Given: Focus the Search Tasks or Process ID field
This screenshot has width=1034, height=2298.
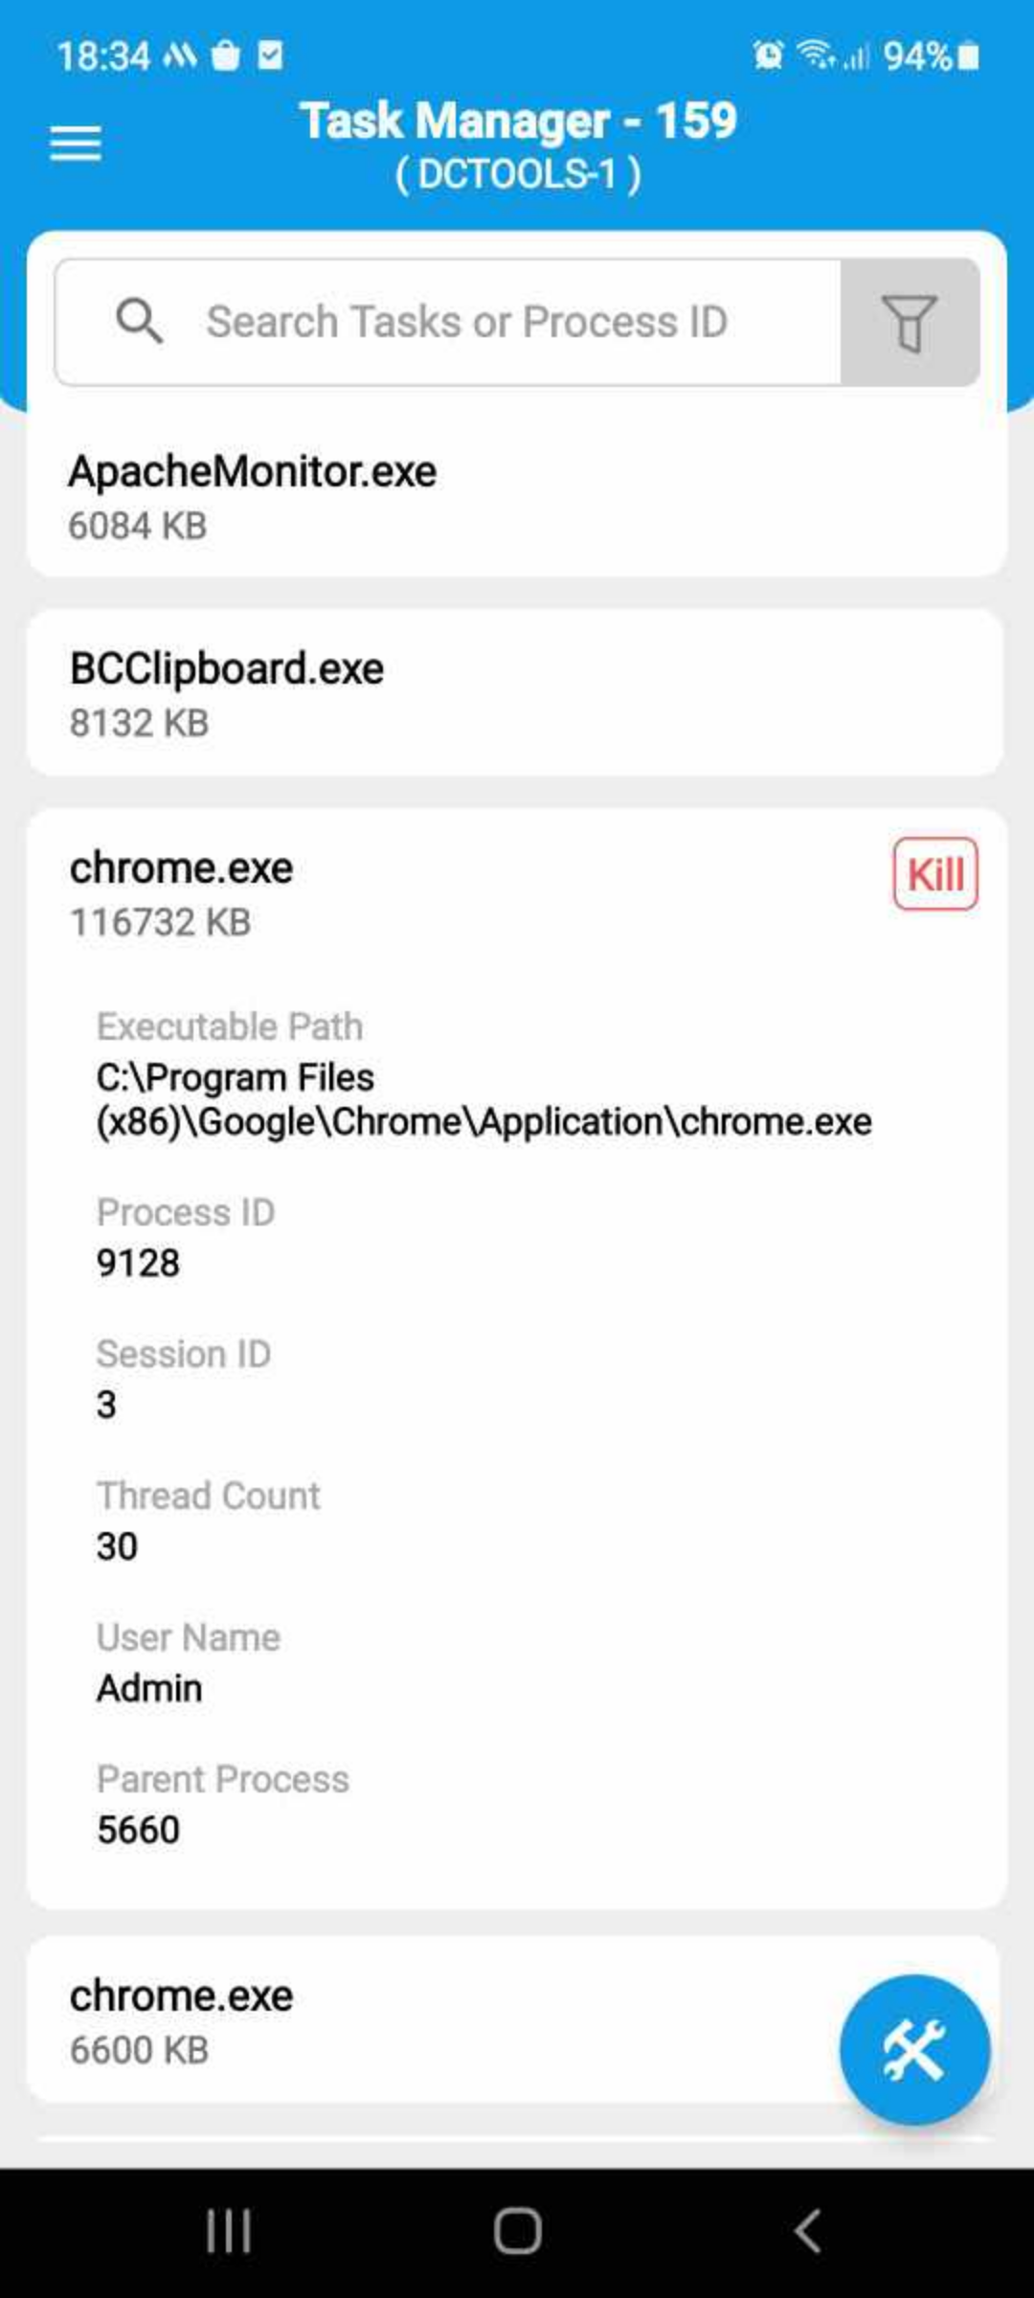Looking at the screenshot, I should point(448,322).
